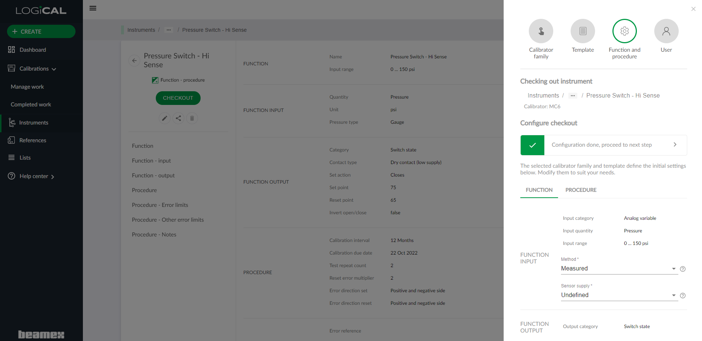The width and height of the screenshot is (702, 341).
Task: Select the Calibrator family step icon
Action: [541, 31]
